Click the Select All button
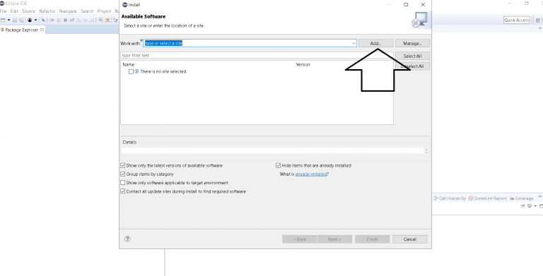 pos(412,56)
